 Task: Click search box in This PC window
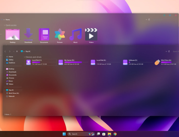176,52
